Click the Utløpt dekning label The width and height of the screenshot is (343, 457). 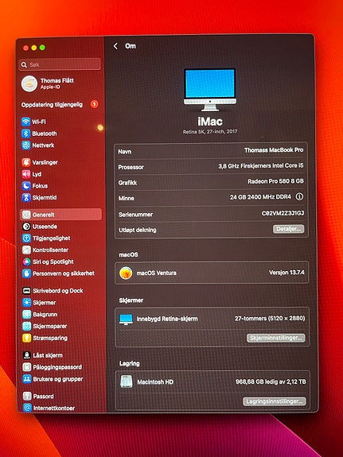click(138, 230)
